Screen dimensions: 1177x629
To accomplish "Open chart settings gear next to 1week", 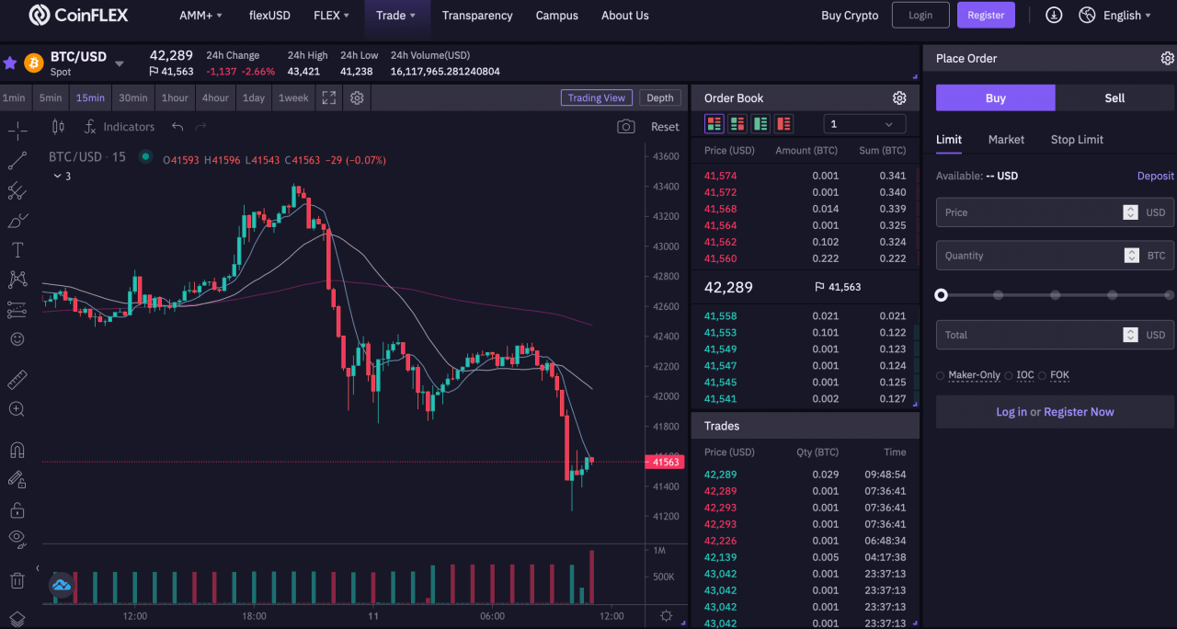I will pos(357,97).
